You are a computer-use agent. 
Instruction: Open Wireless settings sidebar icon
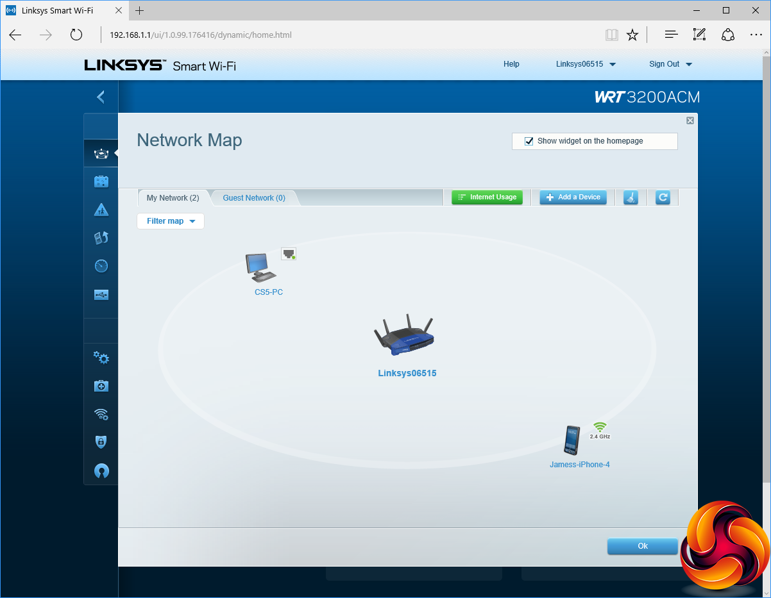pos(101,414)
